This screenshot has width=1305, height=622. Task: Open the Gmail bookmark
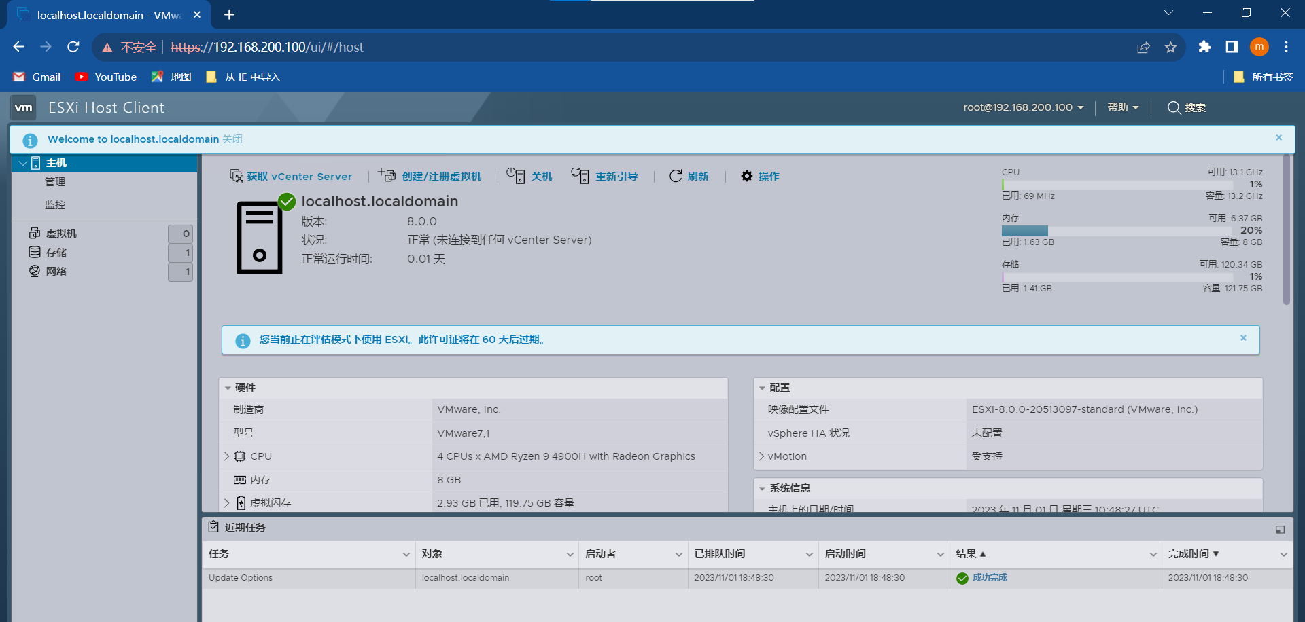[x=37, y=77]
